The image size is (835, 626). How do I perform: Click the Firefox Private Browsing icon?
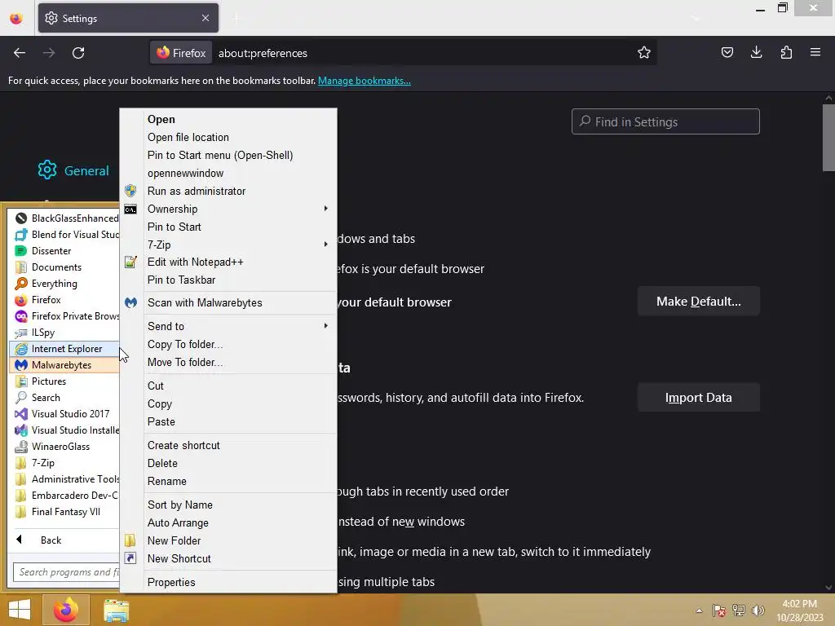click(20, 316)
